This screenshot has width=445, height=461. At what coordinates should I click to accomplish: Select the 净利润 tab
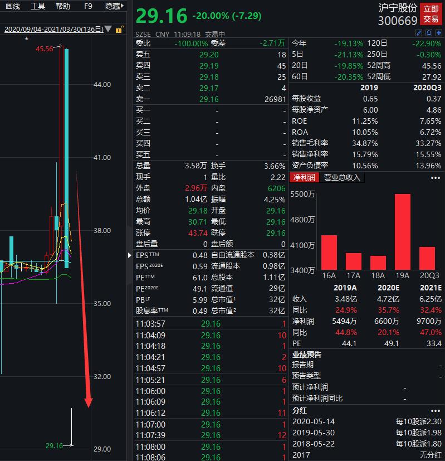[x=304, y=178]
